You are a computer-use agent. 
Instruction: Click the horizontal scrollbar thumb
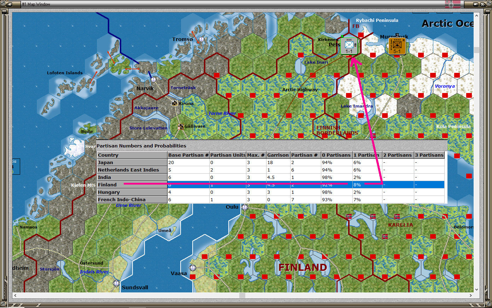[x=242, y=295]
